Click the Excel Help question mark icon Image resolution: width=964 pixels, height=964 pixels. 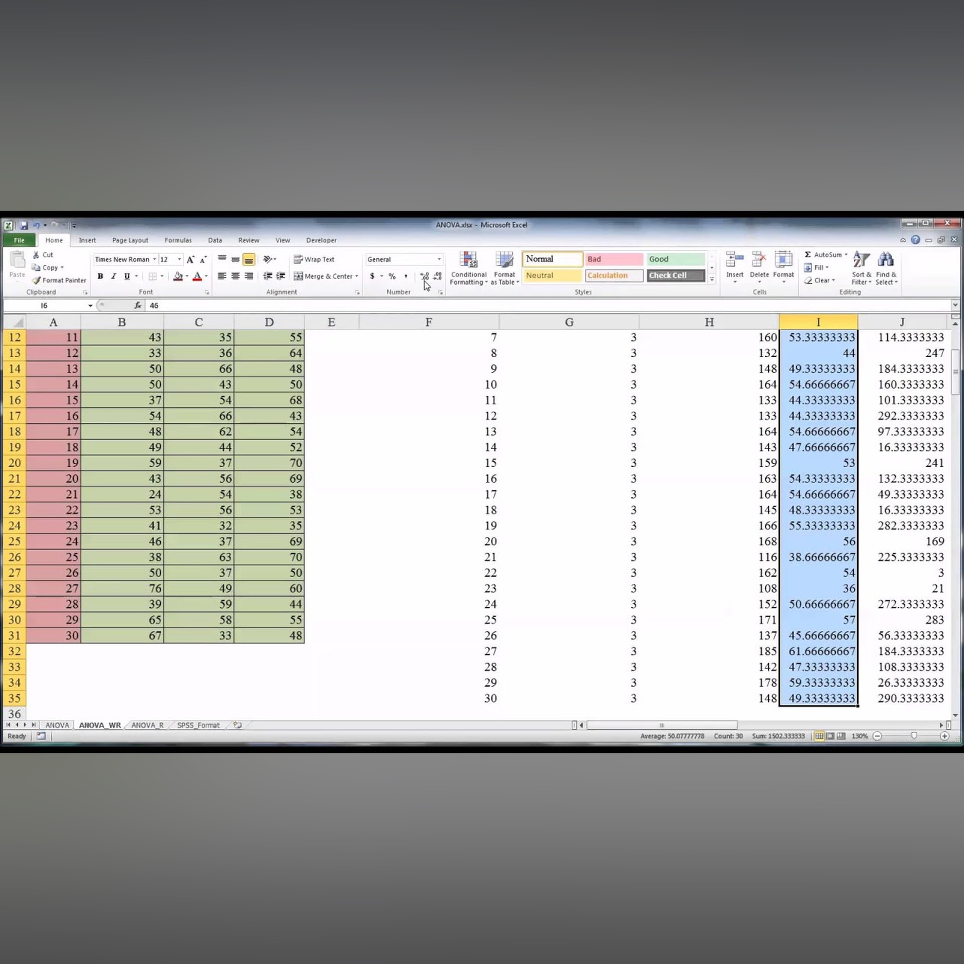(x=915, y=240)
